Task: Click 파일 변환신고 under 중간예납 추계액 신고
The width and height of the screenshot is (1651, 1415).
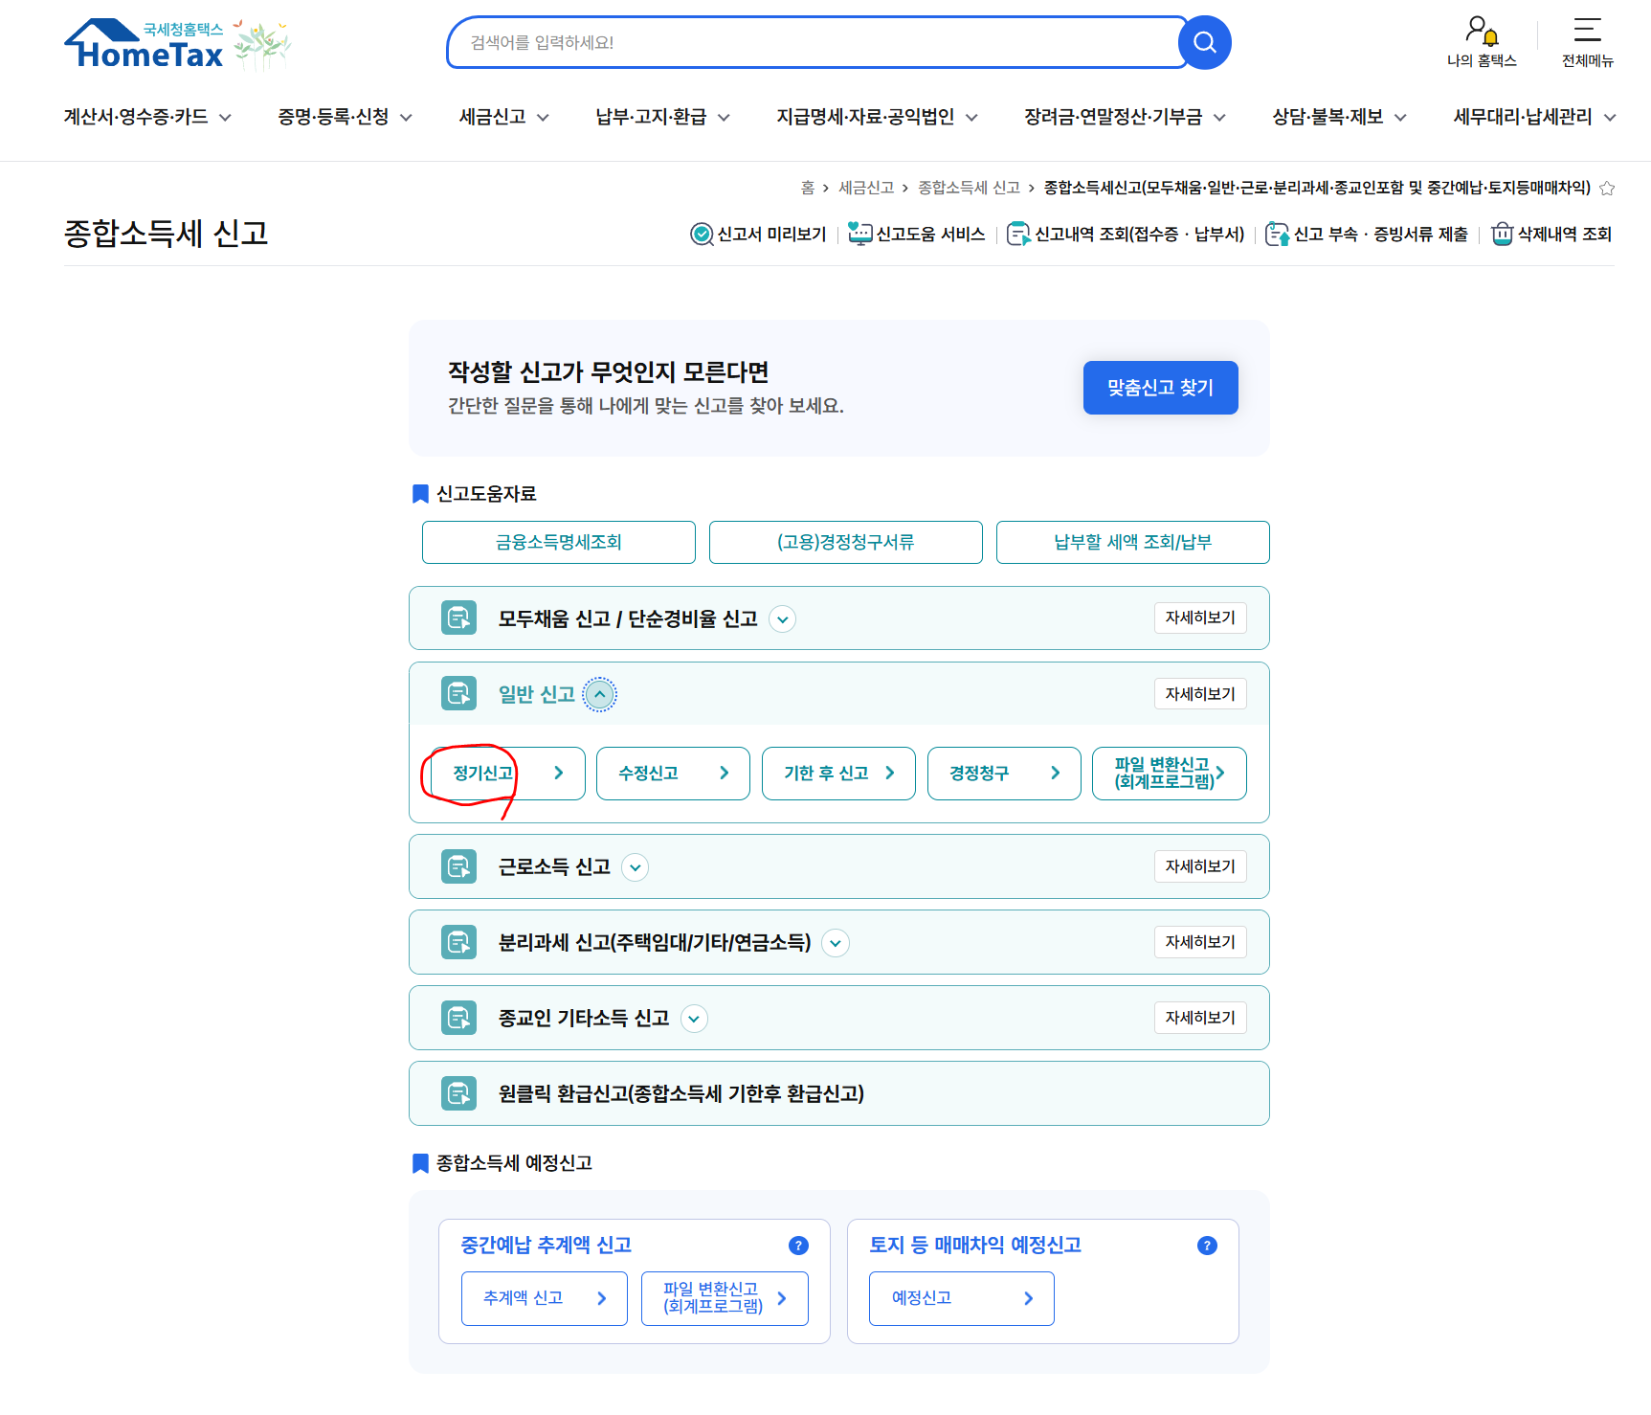Action: pyautogui.click(x=725, y=1298)
